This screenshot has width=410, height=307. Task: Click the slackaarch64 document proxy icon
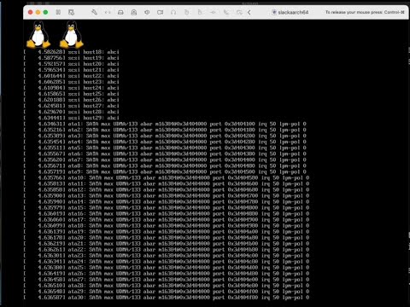[274, 12]
